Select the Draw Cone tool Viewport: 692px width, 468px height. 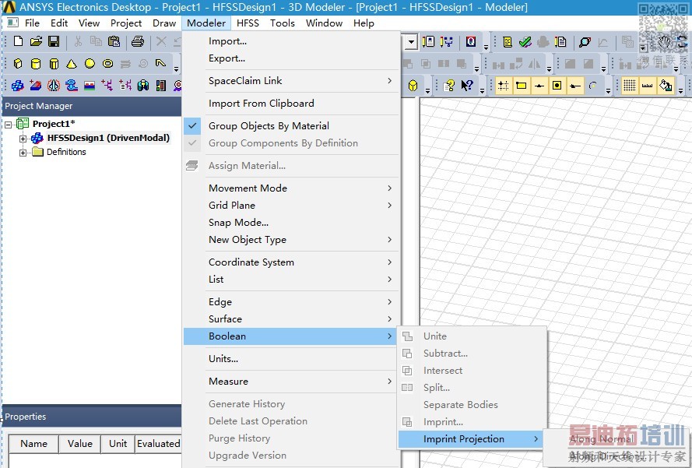click(72, 64)
